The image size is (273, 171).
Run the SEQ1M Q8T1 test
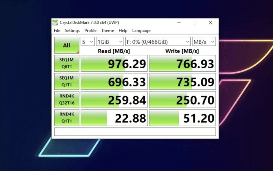pyautogui.click(x=67, y=63)
